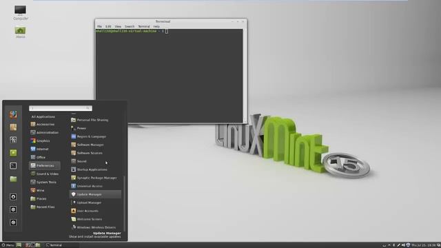Open the Software Manager entry
This screenshot has height=248, width=441.
(88, 145)
